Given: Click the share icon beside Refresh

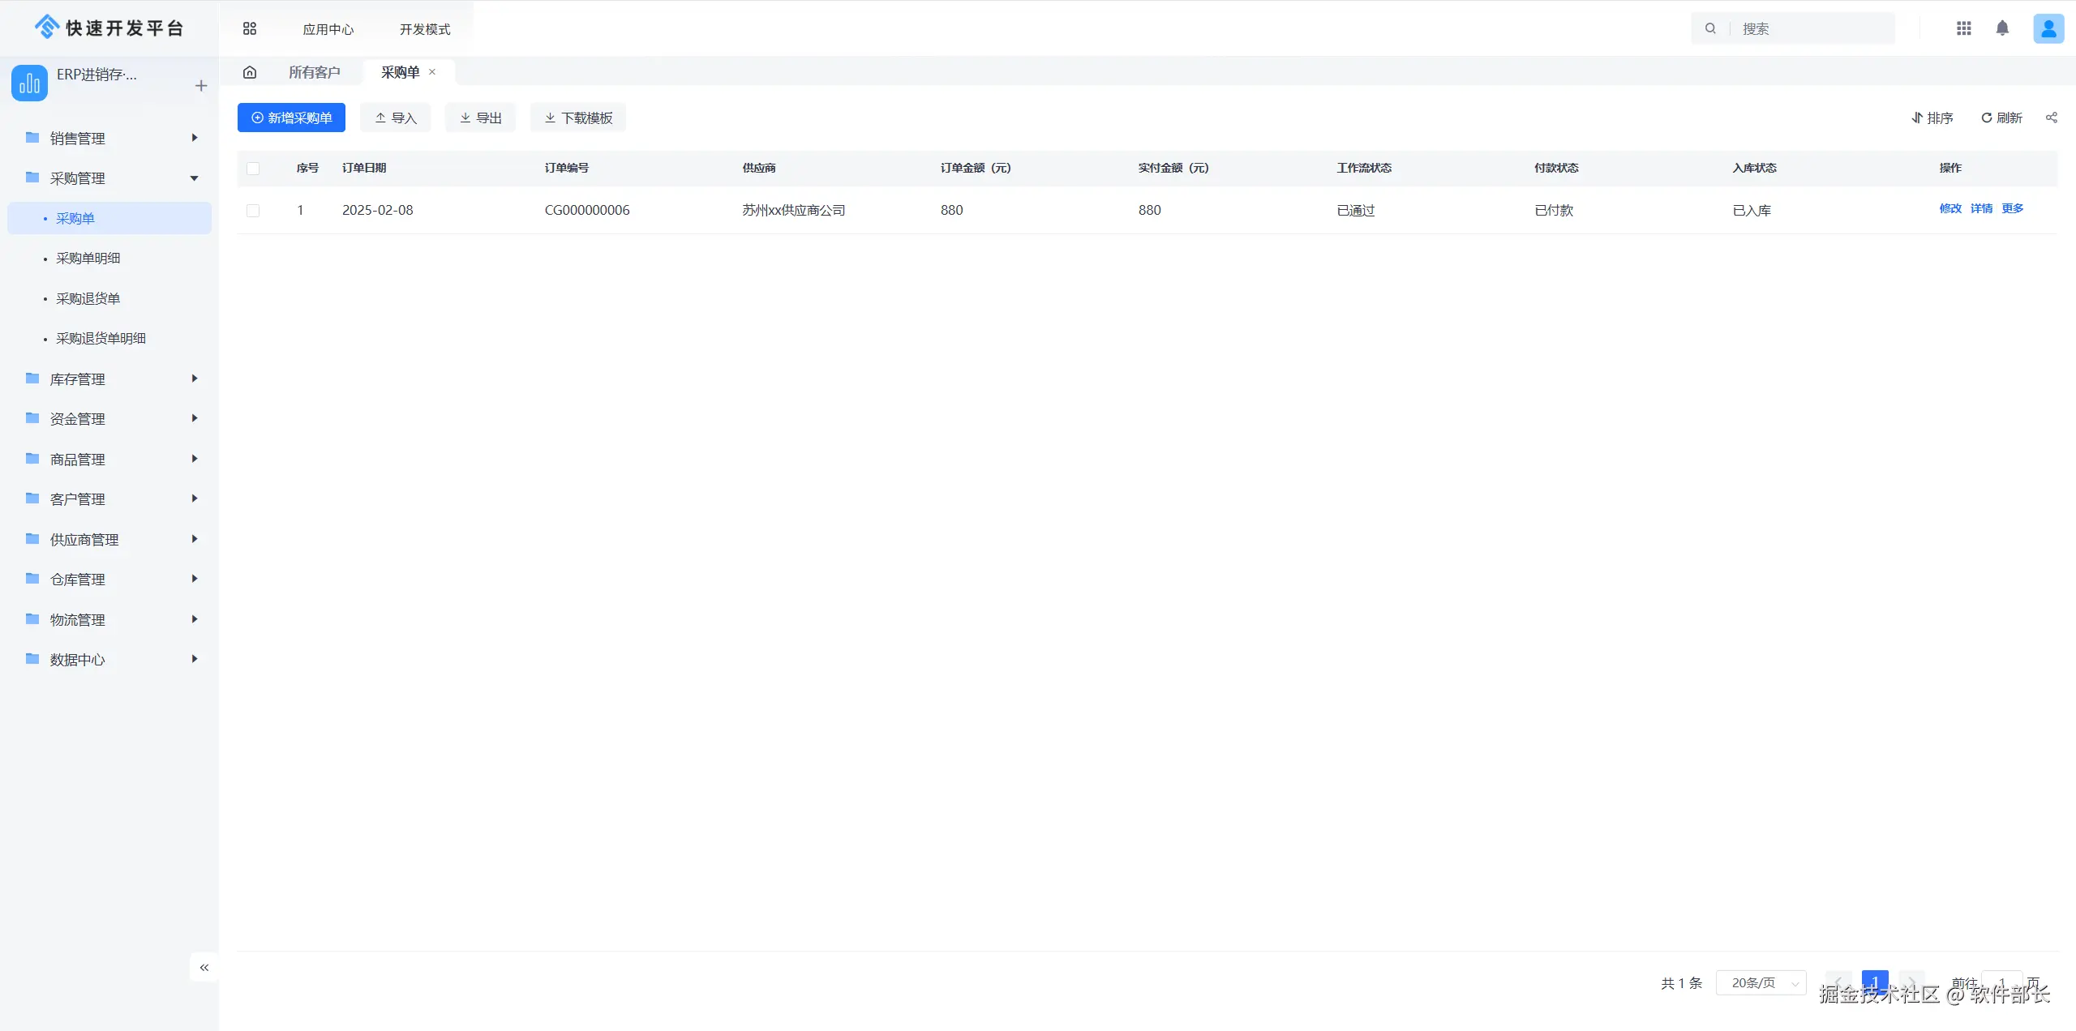Looking at the screenshot, I should pos(2051,118).
